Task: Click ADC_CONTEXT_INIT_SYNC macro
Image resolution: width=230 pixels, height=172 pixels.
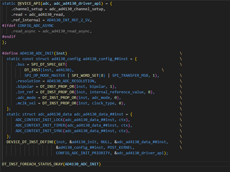Action: pyautogui.click(x=39, y=131)
